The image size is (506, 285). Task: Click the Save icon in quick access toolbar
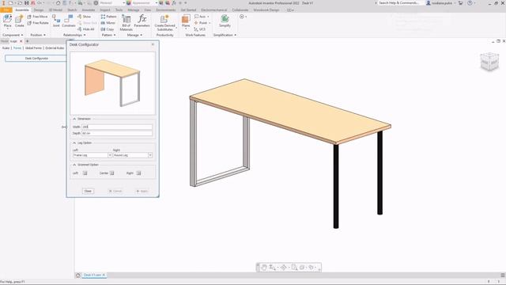[26, 3]
